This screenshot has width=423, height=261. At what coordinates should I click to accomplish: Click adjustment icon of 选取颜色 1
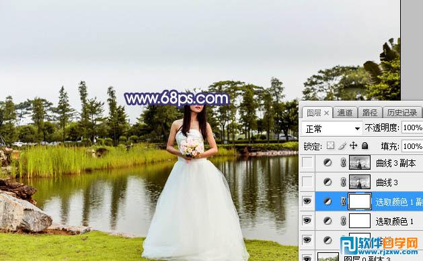328,221
